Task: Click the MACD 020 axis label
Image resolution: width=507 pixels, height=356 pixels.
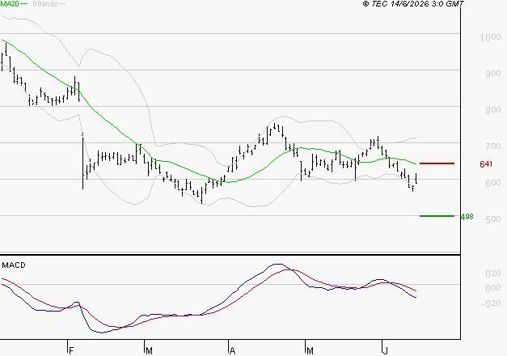Action: (x=493, y=273)
